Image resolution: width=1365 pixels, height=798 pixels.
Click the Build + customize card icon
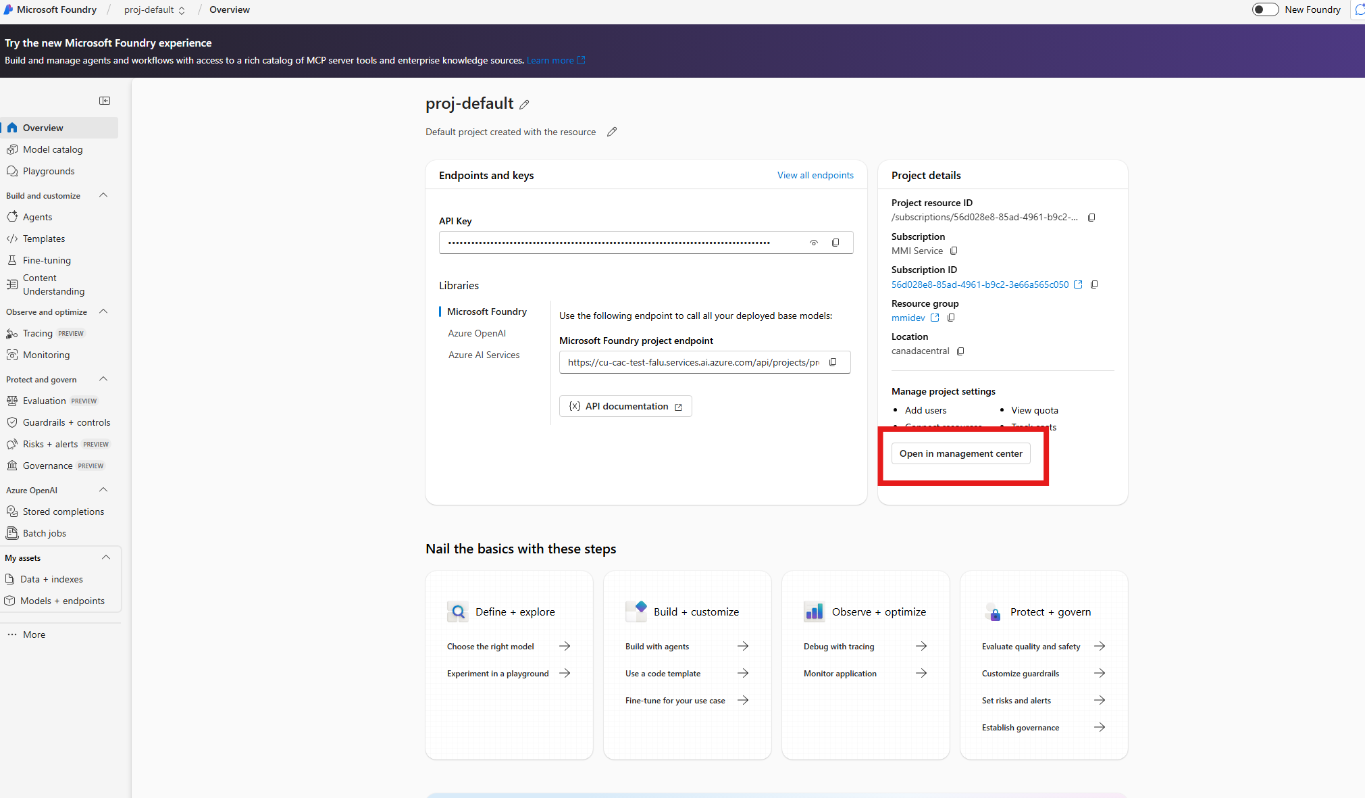(x=636, y=612)
